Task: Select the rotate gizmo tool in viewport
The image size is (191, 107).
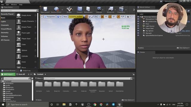Action: tap(90, 17)
